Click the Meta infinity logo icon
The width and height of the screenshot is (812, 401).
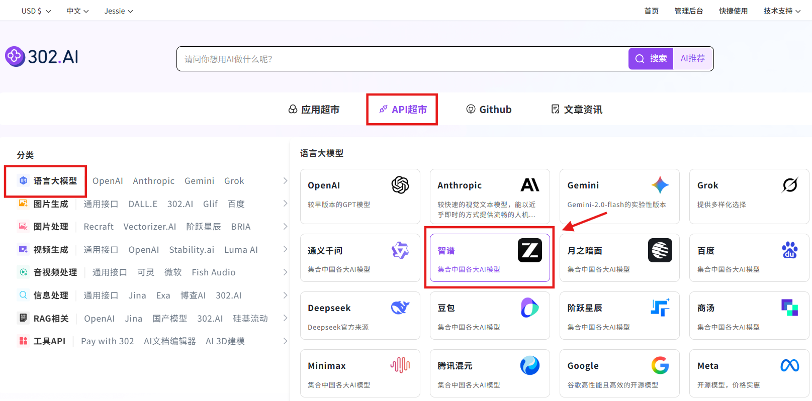click(790, 365)
